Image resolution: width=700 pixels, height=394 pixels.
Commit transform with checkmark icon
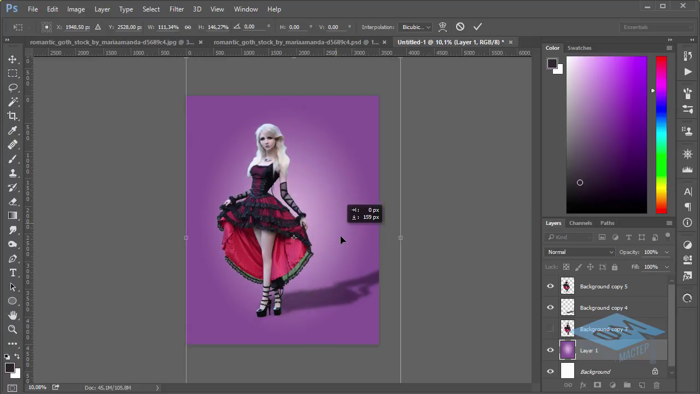(477, 27)
